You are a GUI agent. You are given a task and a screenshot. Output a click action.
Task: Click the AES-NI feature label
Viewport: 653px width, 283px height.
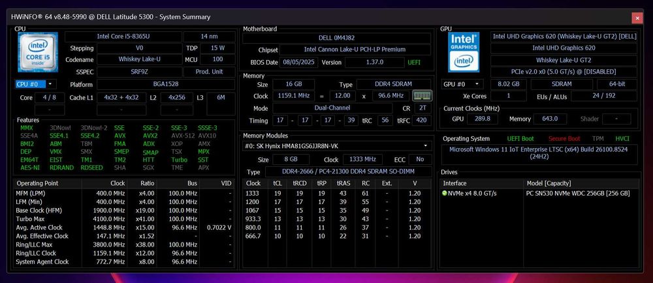click(29, 168)
